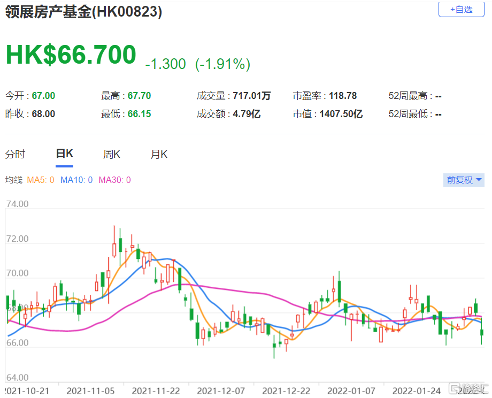Viewport: 492px width, 398px height.
Task: Click the 领展房产基金(HK00823) stock title
Action: click(83, 12)
